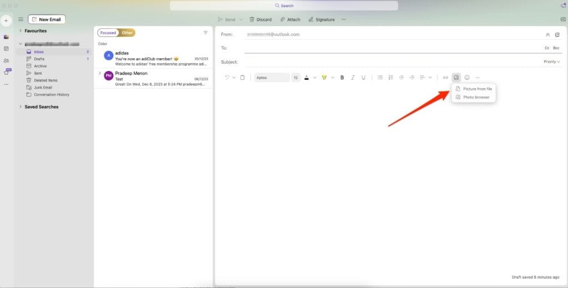The height and width of the screenshot is (288, 568).
Task: Click in the Subject field
Action: 393,62
